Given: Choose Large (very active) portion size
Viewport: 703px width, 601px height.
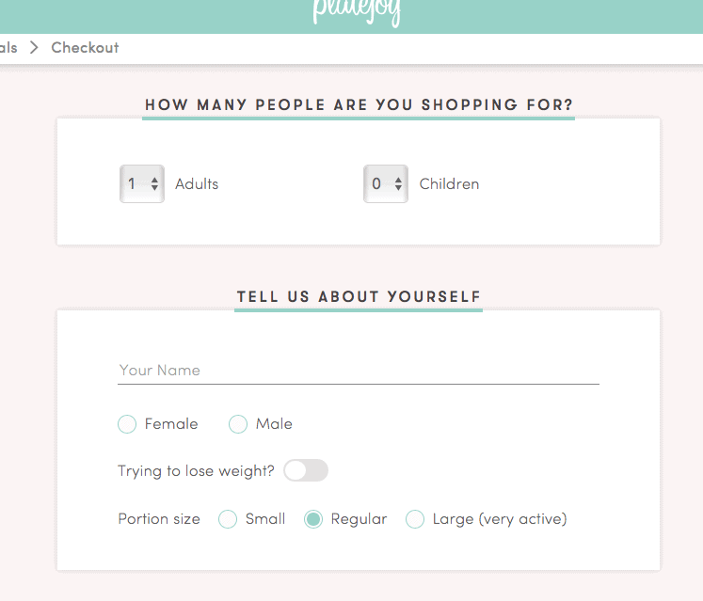Looking at the screenshot, I should coord(415,519).
